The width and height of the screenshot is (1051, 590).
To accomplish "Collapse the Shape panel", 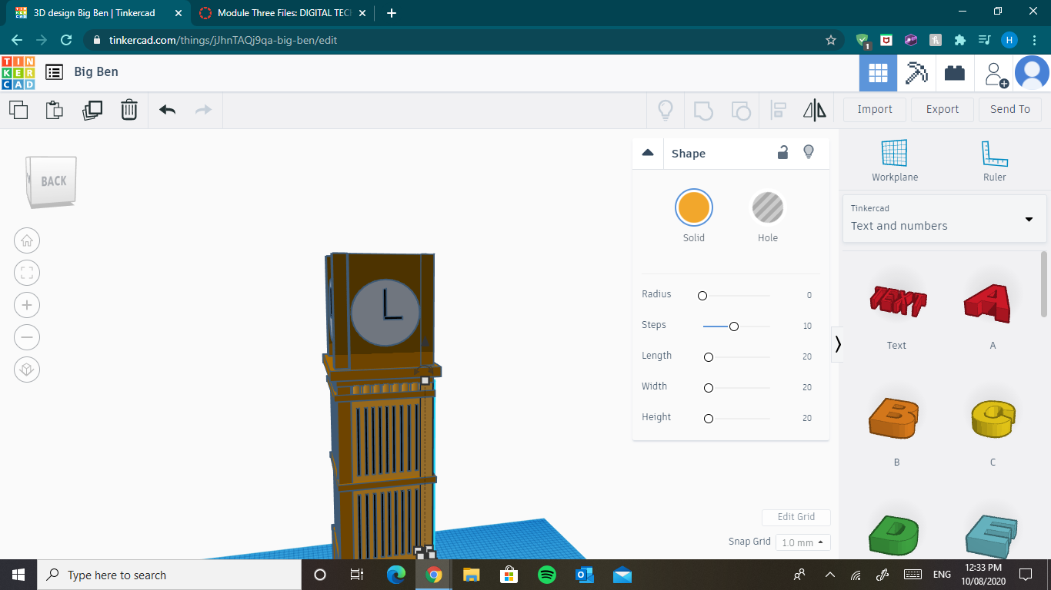I will click(648, 153).
